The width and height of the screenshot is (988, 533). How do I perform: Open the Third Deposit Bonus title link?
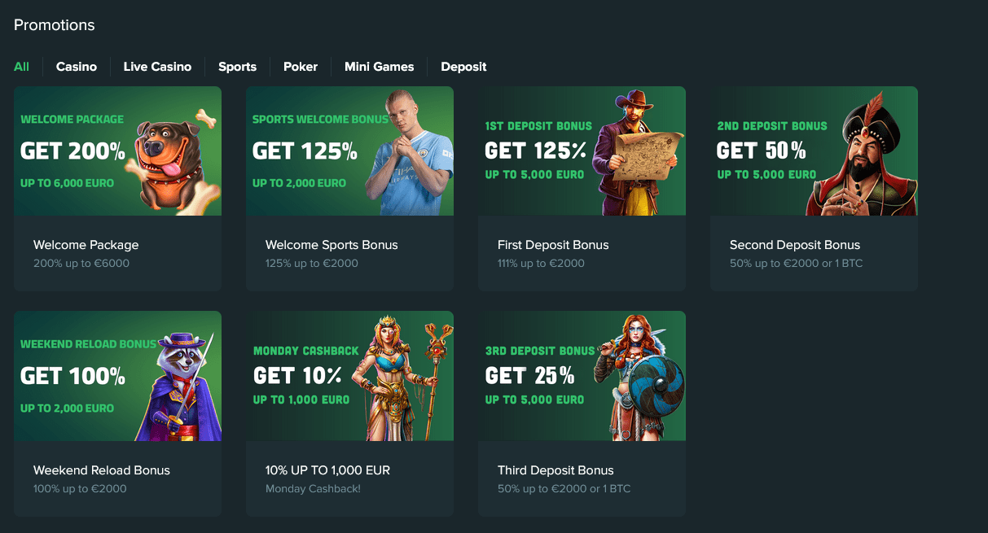[555, 470]
